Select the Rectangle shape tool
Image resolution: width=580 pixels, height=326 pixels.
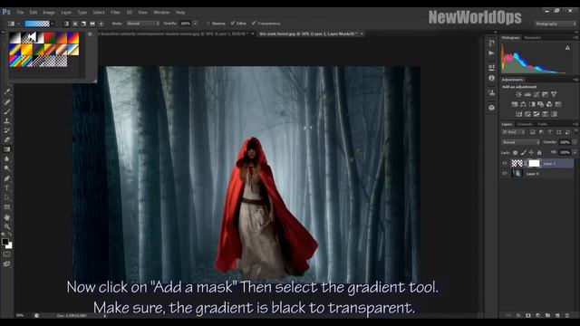(6, 207)
